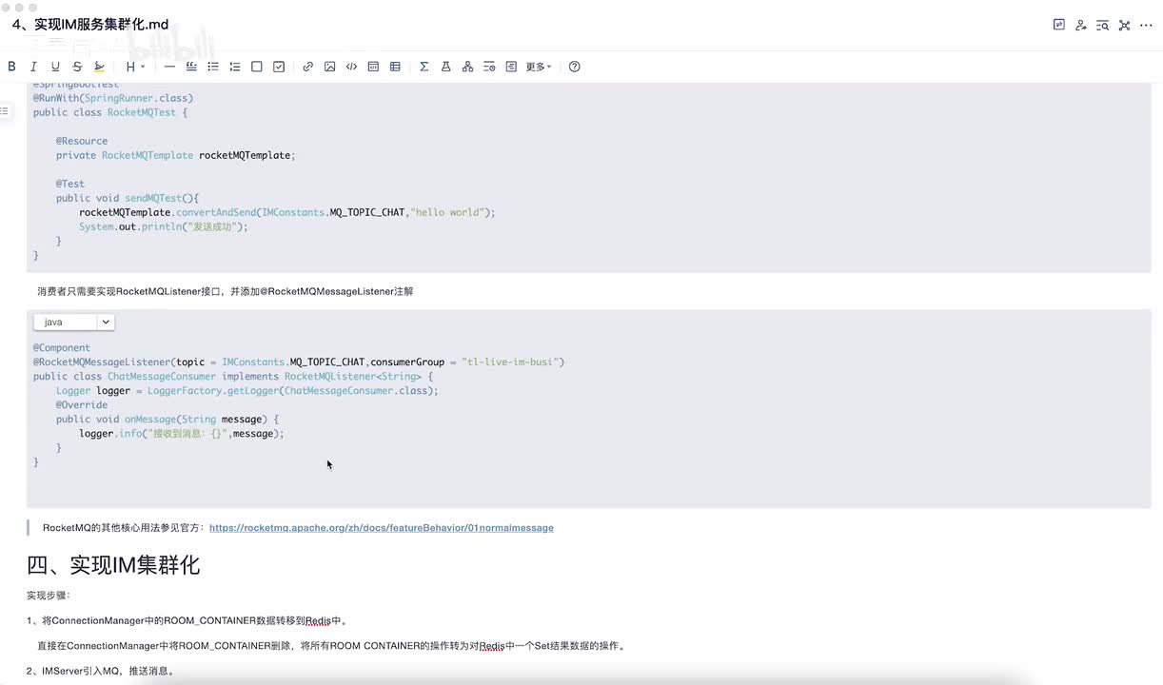Viewport: 1163px width, 685px height.
Task: Open the help question mark
Action: [x=574, y=67]
